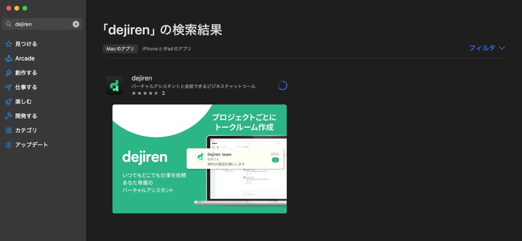
Task: Open the 楽しむ category
Action: [23, 101]
